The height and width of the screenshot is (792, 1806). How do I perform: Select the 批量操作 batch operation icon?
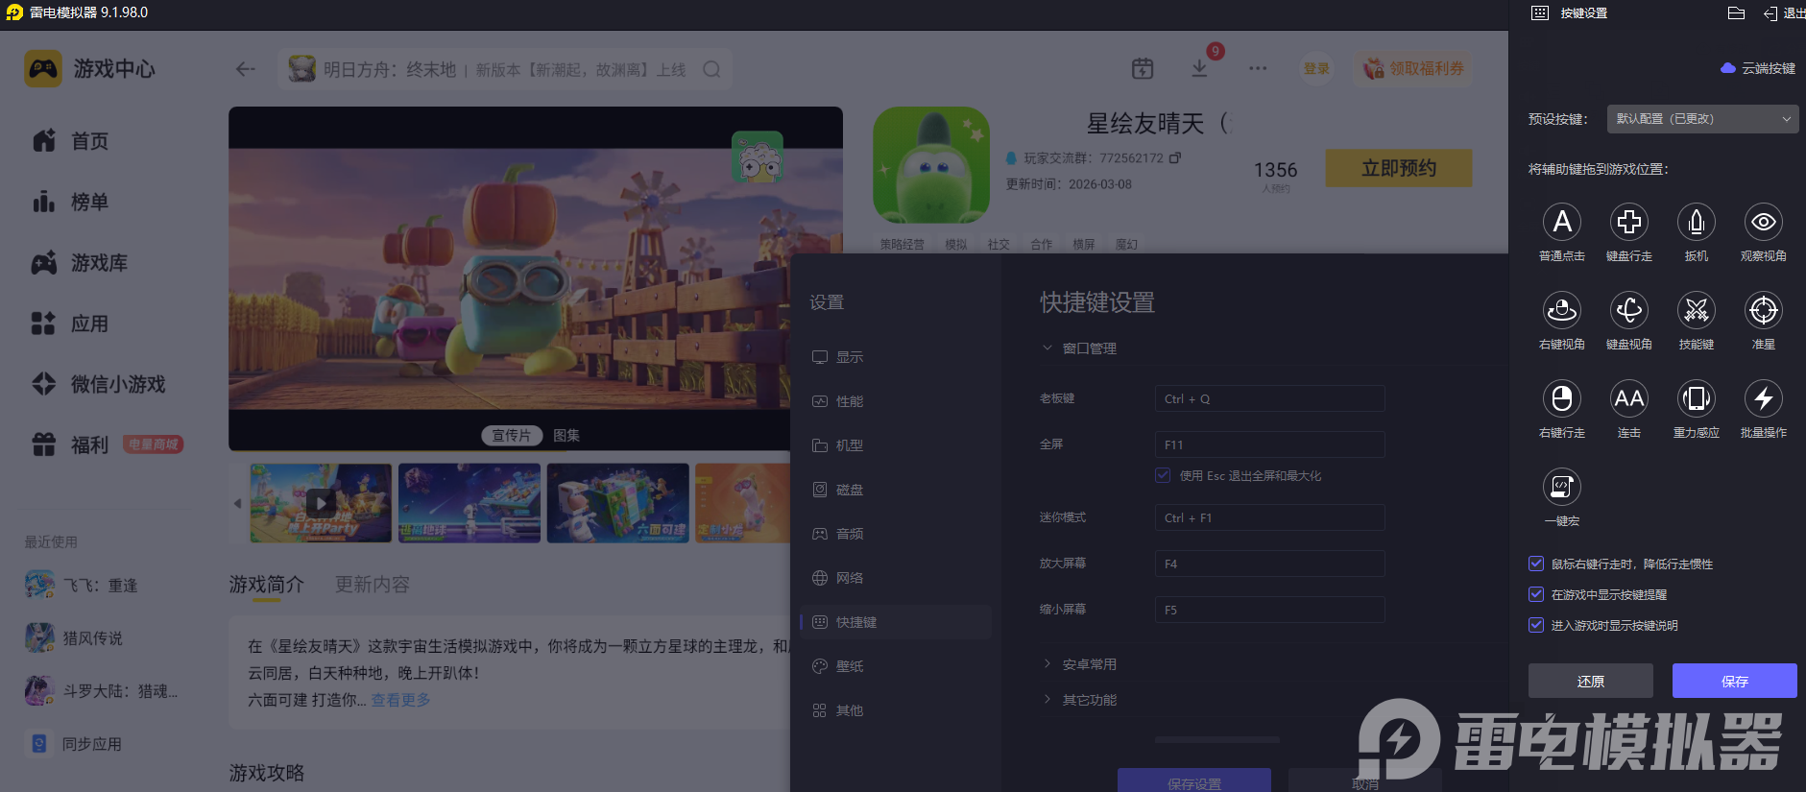point(1764,398)
